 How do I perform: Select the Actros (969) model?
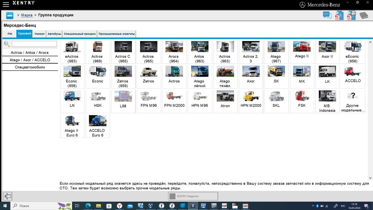98,52
